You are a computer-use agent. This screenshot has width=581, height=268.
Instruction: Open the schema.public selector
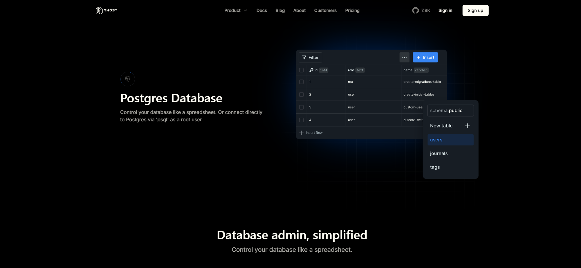pos(451,111)
